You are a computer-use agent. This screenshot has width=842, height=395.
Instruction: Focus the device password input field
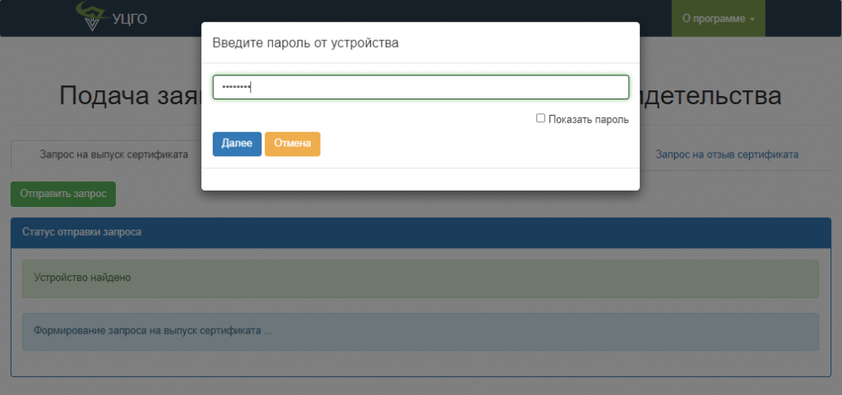pos(420,87)
